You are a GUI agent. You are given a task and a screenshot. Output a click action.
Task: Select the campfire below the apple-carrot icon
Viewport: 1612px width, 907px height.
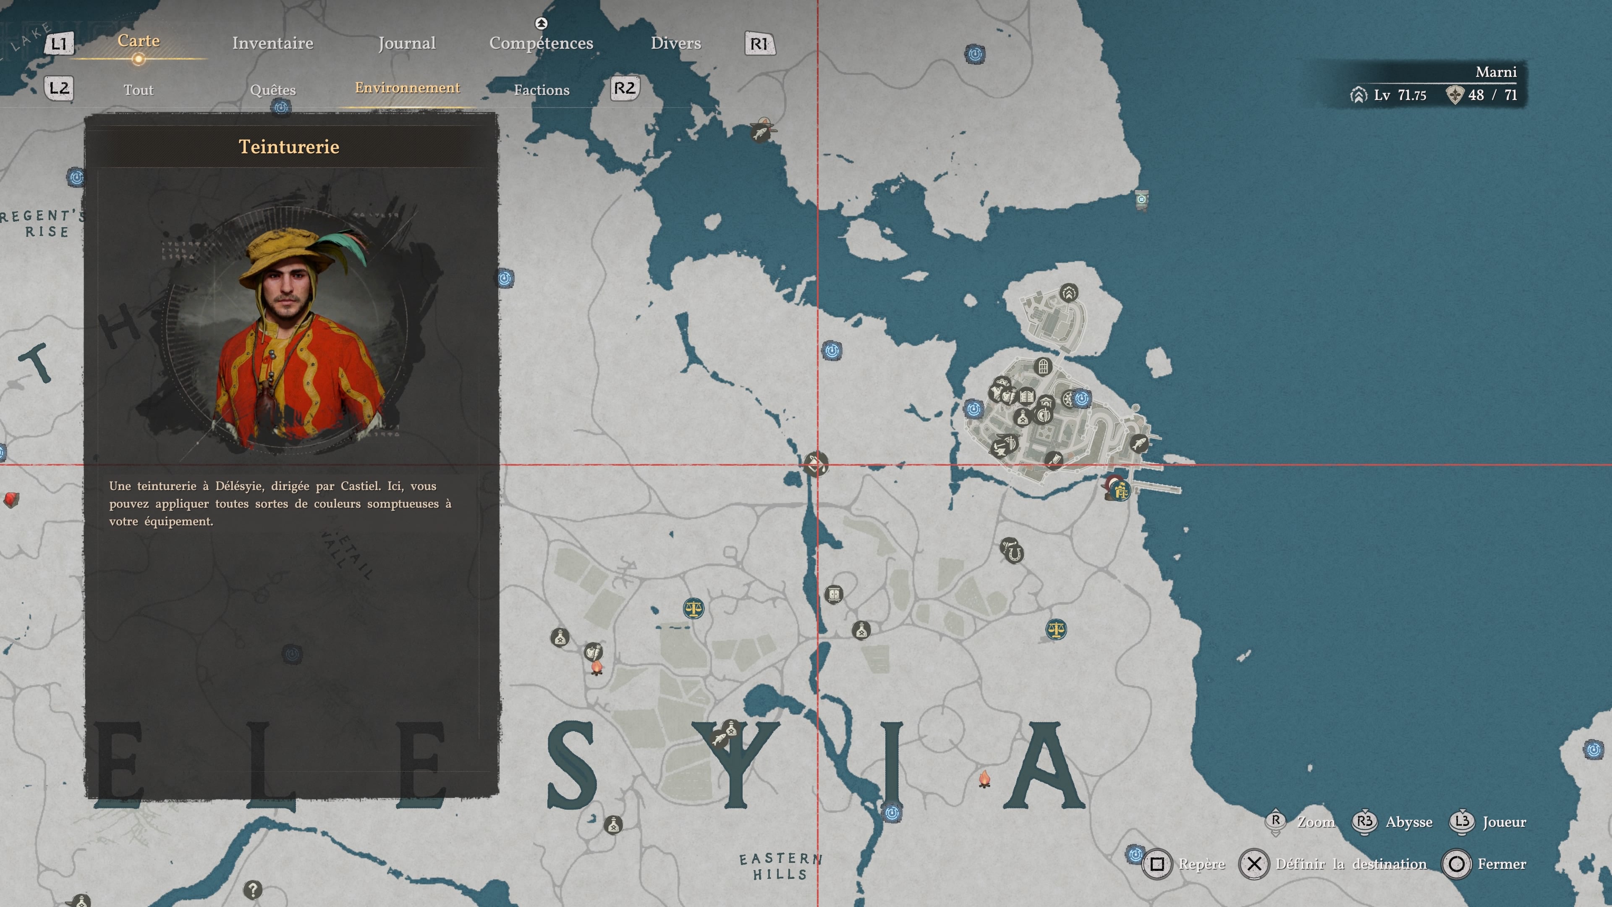tap(597, 667)
